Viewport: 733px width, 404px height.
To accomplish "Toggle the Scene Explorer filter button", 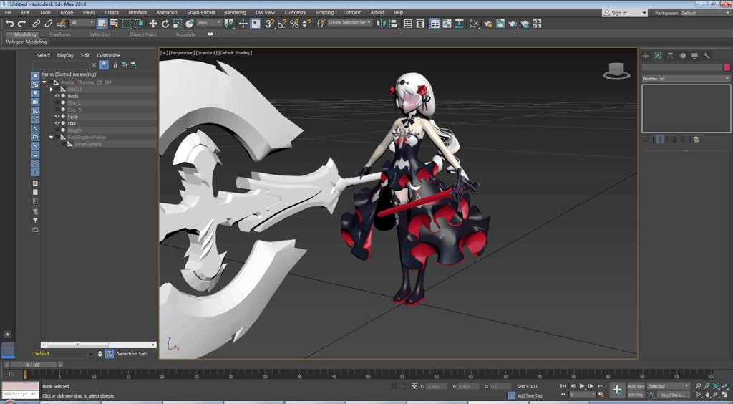I will pos(104,65).
